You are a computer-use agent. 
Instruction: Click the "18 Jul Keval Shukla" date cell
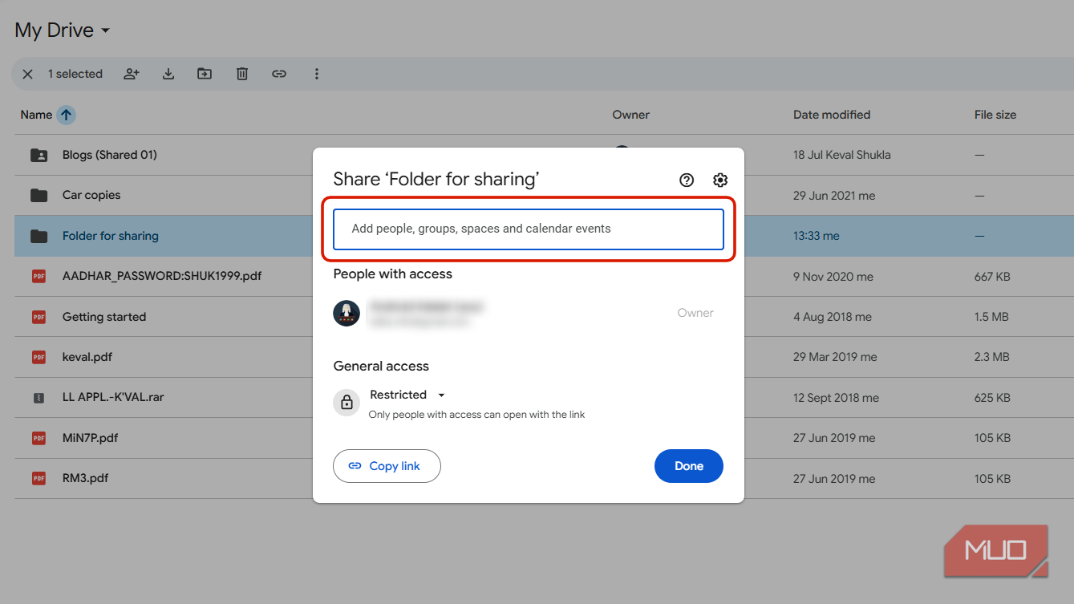click(x=842, y=155)
